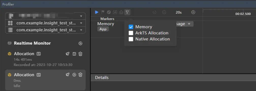Enable the Native Allocation checkbox

131,39
